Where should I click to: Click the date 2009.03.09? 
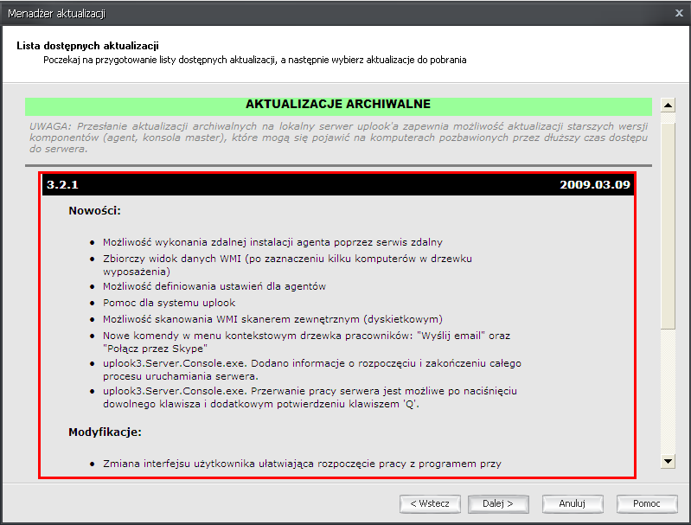coord(595,185)
